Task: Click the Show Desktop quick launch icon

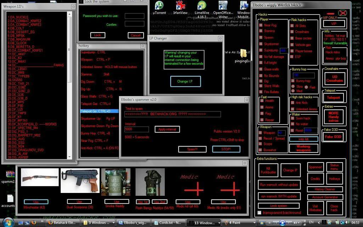Action: [x=21, y=223]
